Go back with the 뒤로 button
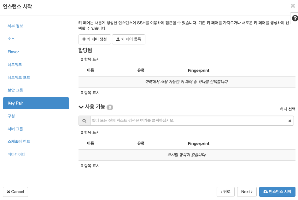This screenshot has height=200, width=298. click(225, 191)
